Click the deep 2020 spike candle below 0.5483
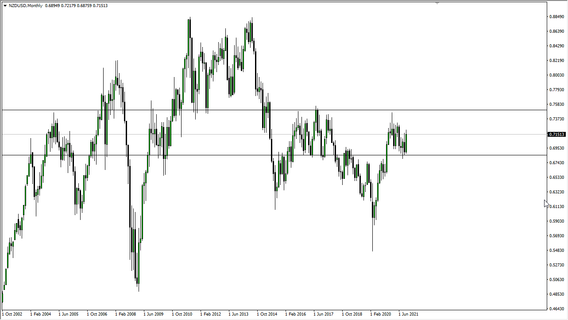 tap(373, 239)
